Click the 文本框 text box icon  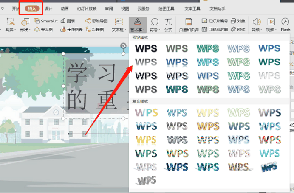(x=119, y=22)
